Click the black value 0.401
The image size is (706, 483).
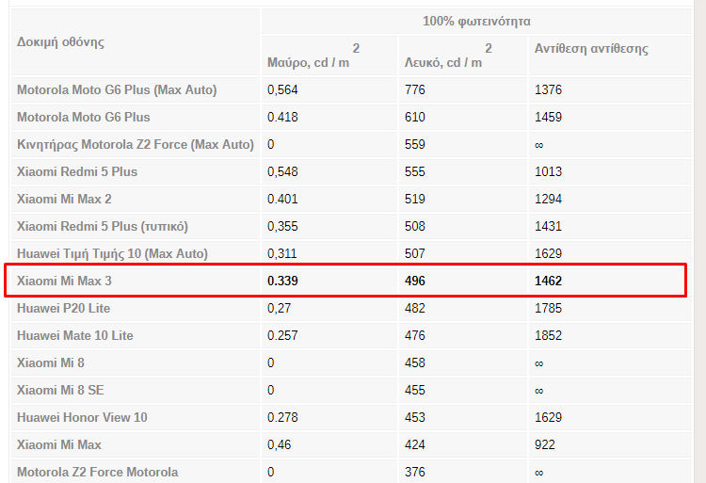[x=282, y=199]
